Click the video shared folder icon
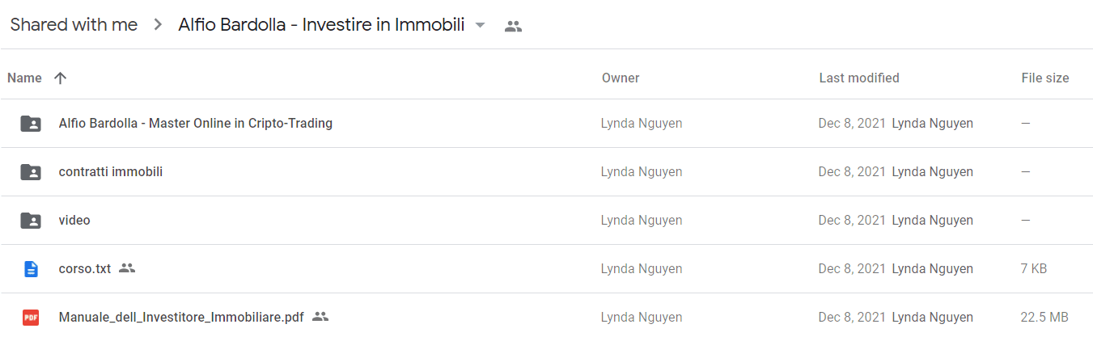This screenshot has width=1093, height=337. tap(31, 221)
